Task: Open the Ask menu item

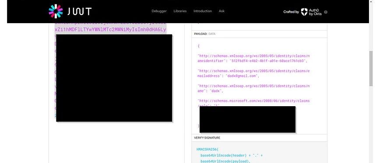Action: coord(221,11)
